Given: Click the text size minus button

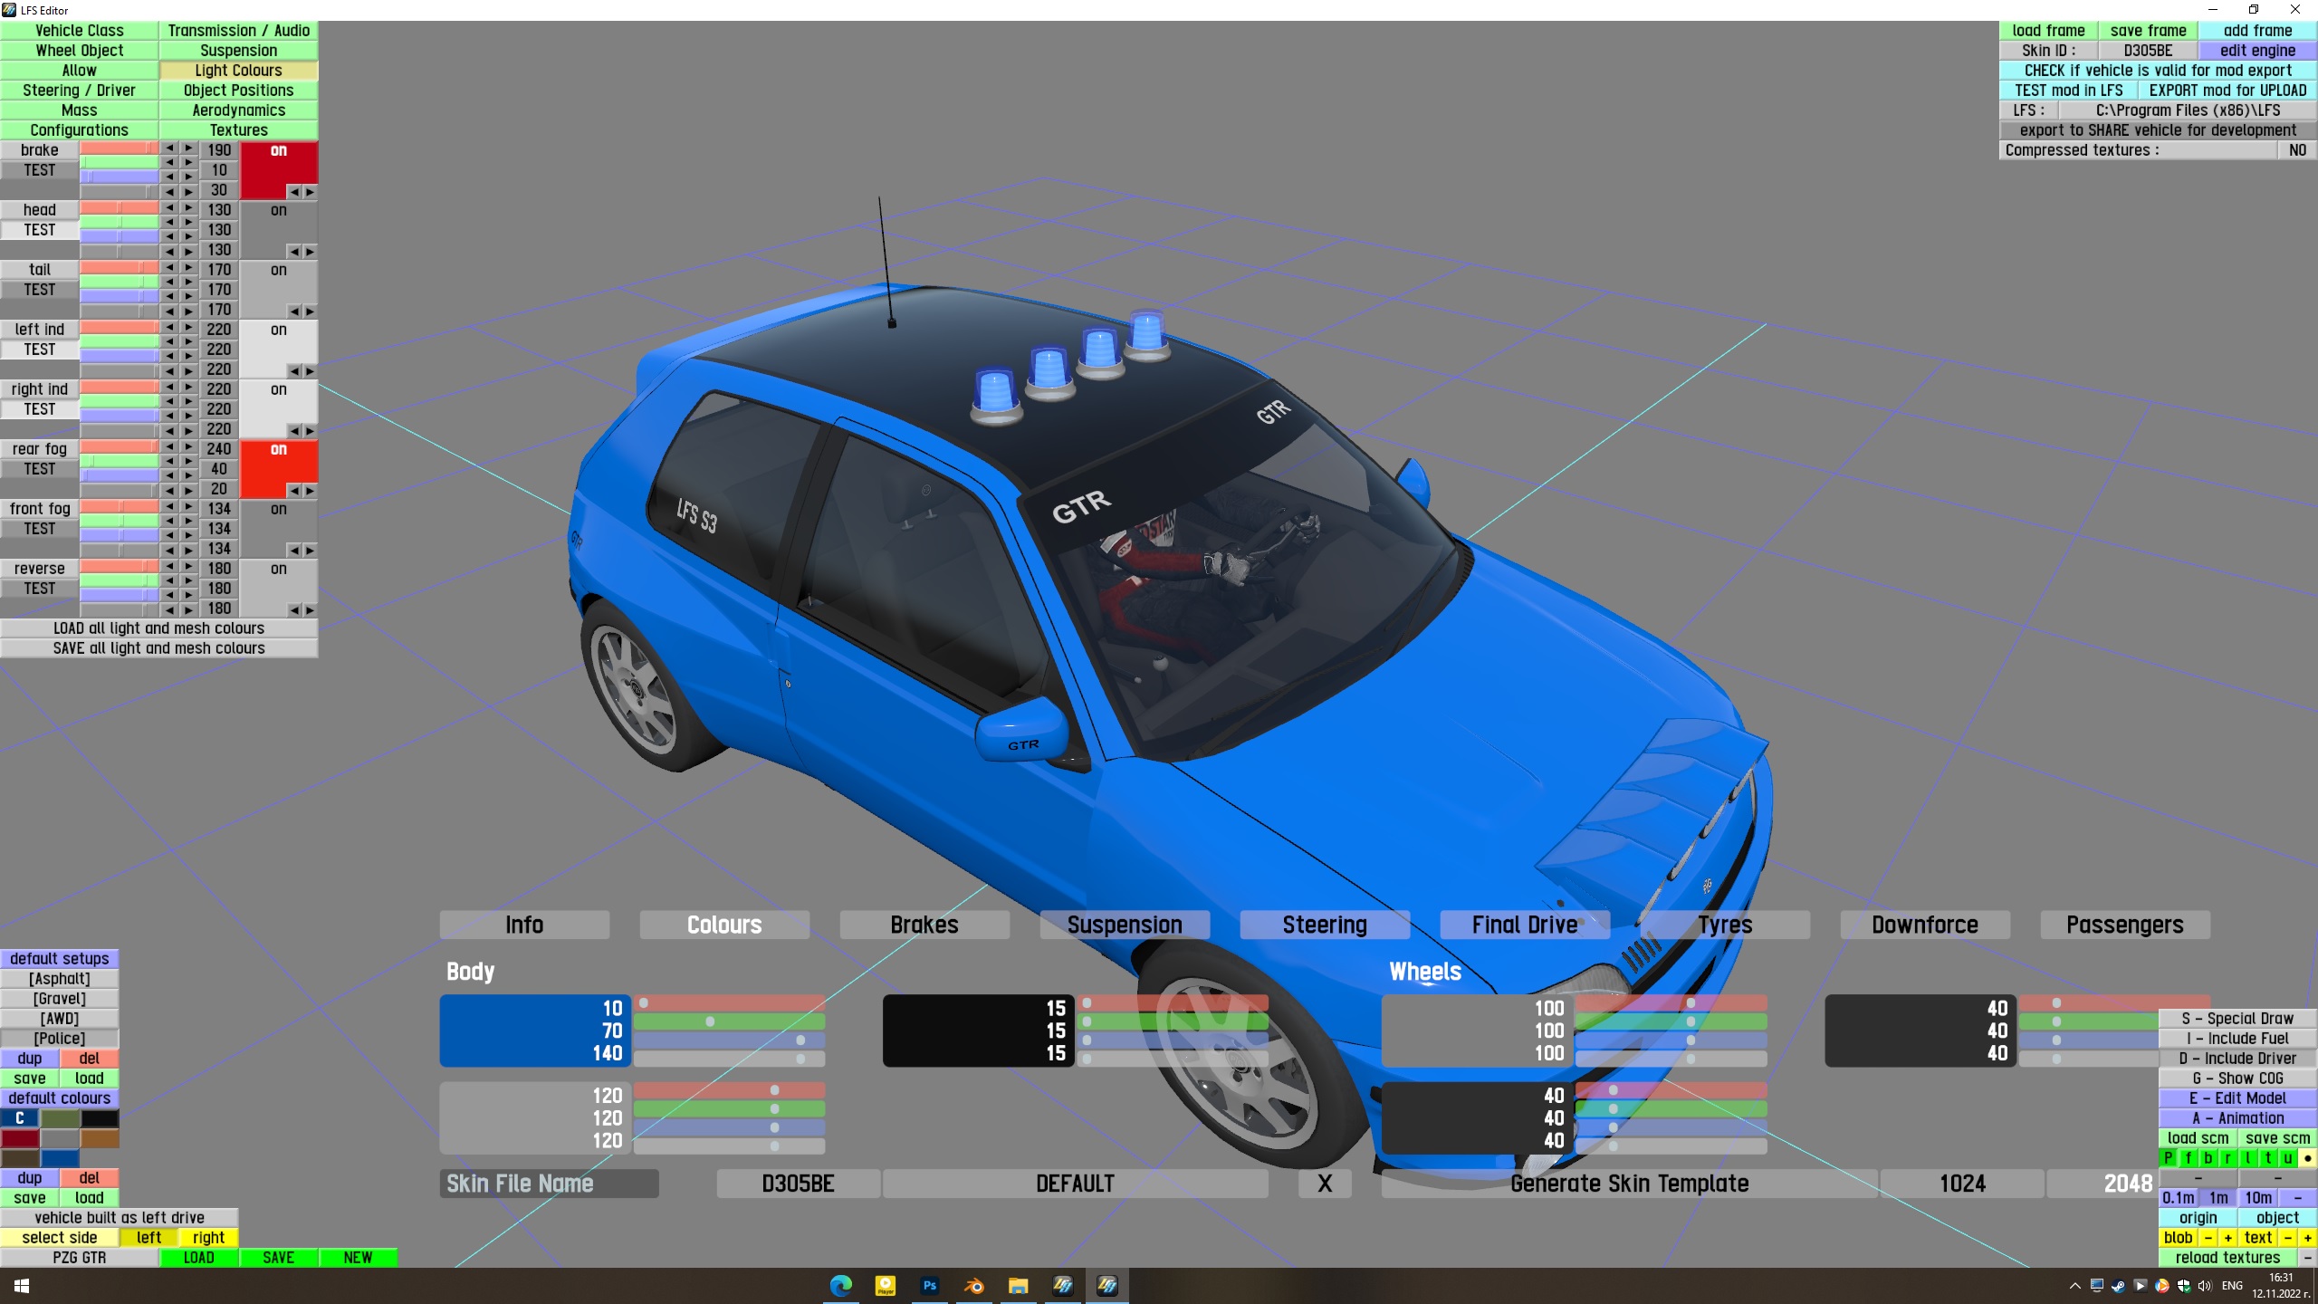Looking at the screenshot, I should pyautogui.click(x=2287, y=1238).
